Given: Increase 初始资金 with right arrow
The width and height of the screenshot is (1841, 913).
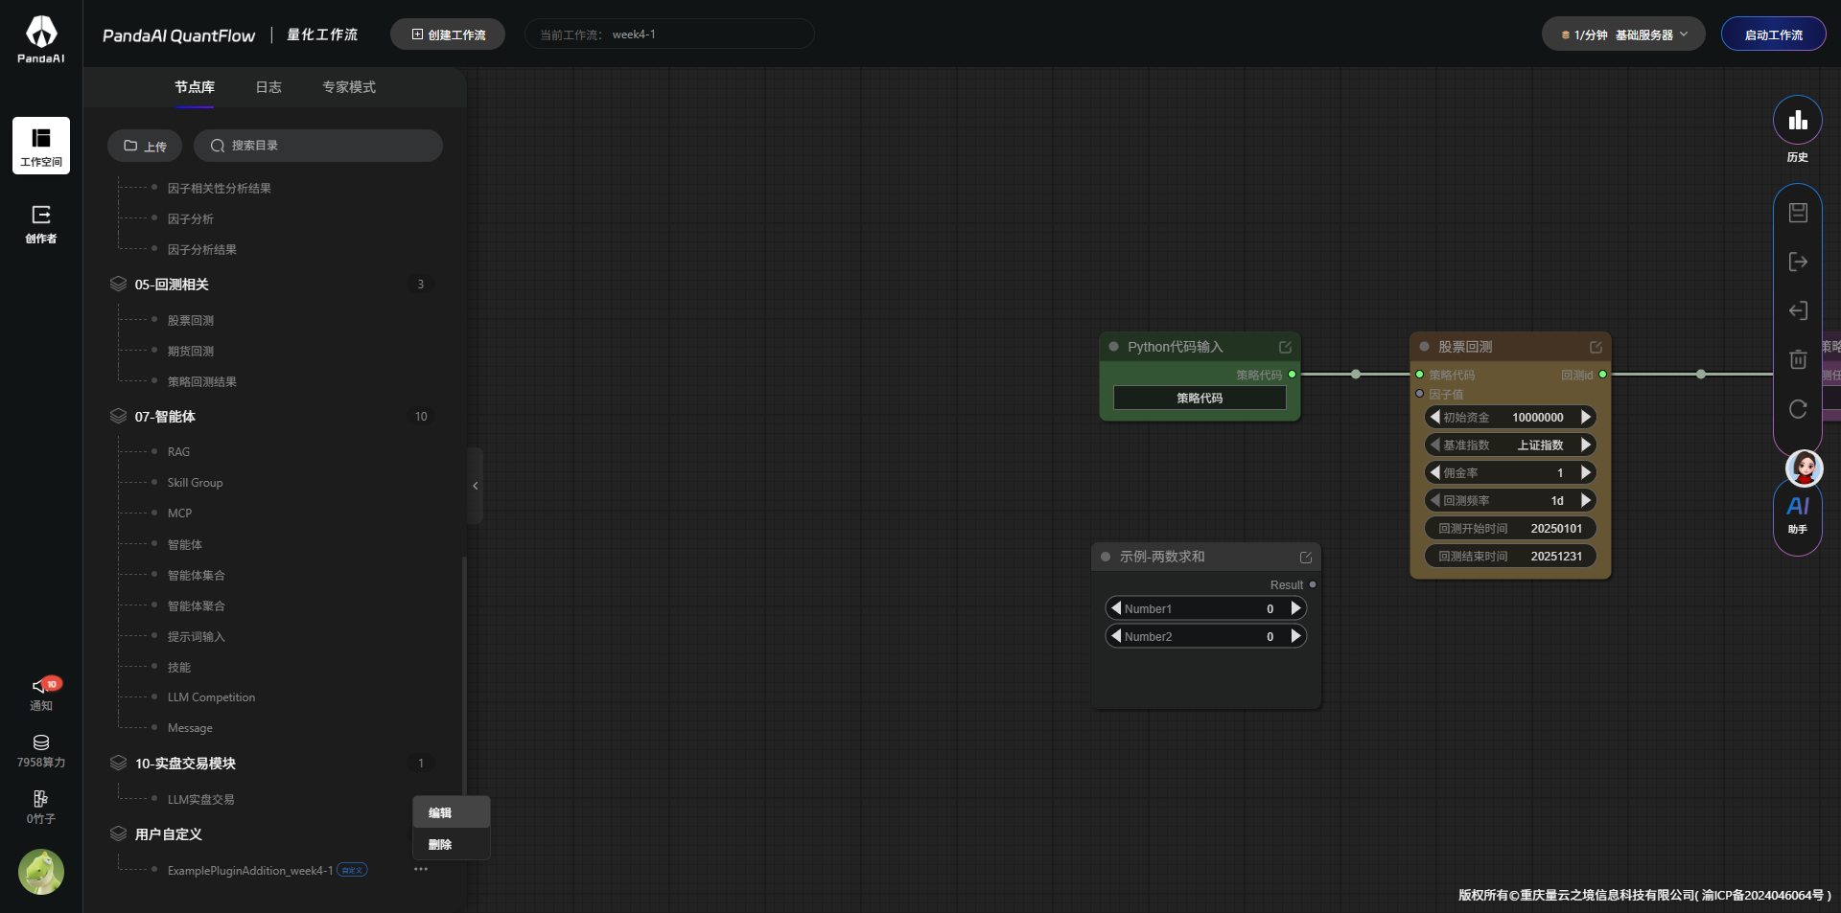Looking at the screenshot, I should tap(1586, 417).
